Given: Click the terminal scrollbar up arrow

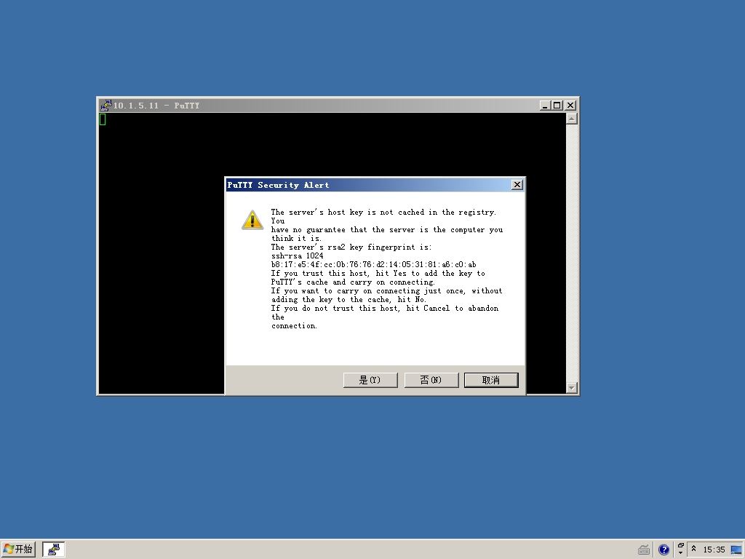Looking at the screenshot, I should (x=572, y=119).
